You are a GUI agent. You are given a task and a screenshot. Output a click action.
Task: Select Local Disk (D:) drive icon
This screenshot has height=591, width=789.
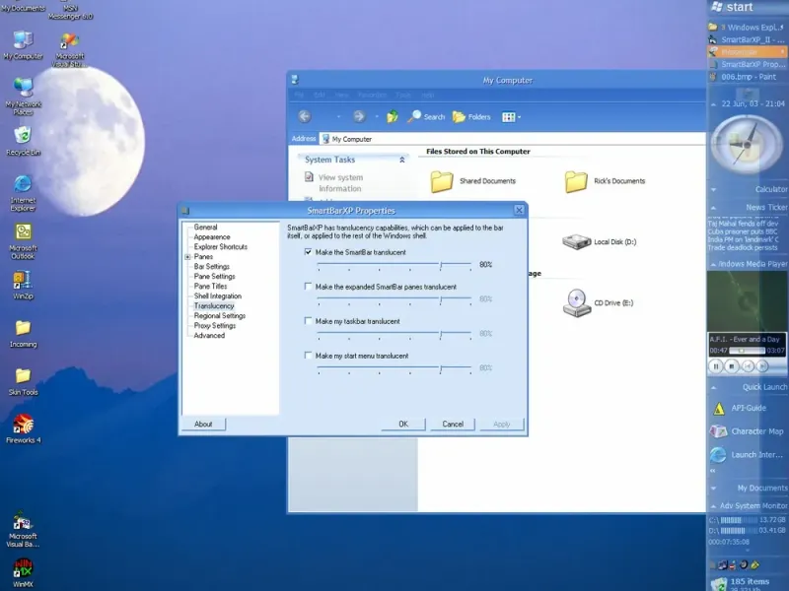599,241
